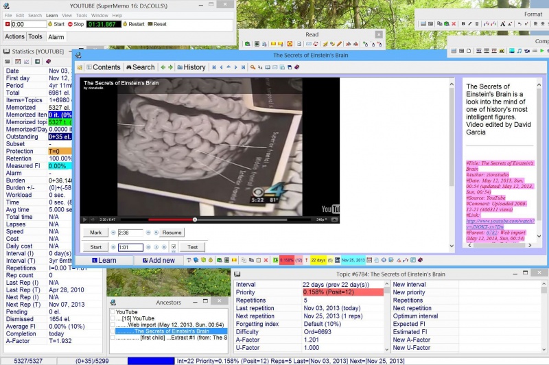Click the Learn button in element window
This screenshot has width=549, height=365.
(x=104, y=260)
